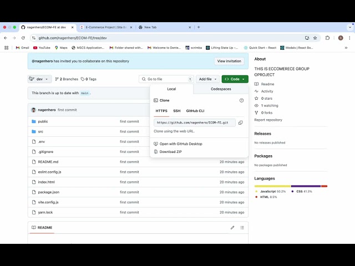Click the CSS purple segment of language bar

306,186
